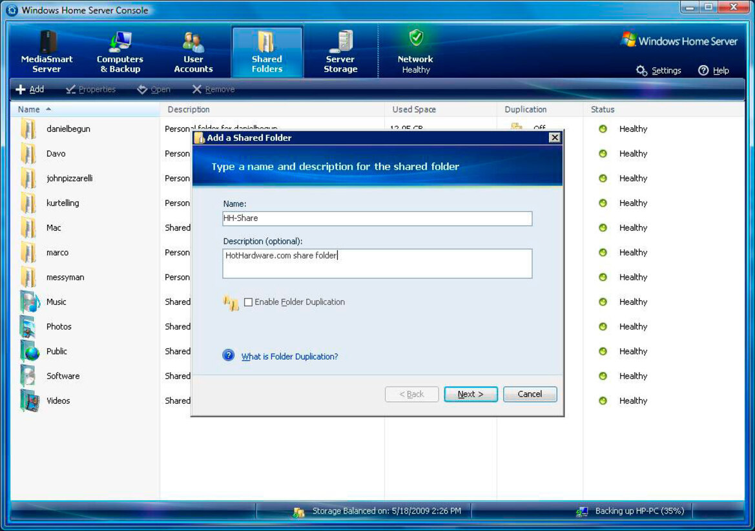The height and width of the screenshot is (531, 755).
Task: Click the Software folder name
Action: tap(63, 376)
